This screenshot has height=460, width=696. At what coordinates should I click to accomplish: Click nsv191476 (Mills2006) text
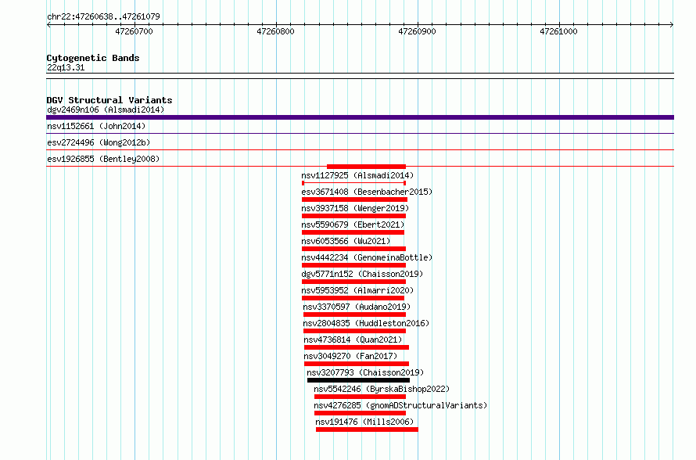pos(364,422)
